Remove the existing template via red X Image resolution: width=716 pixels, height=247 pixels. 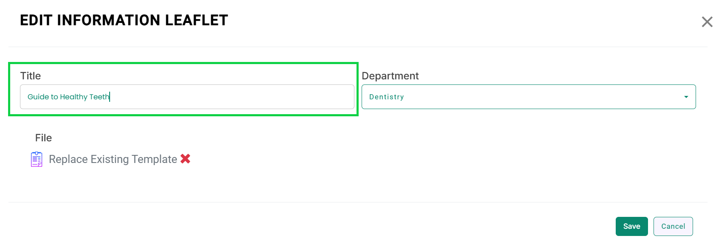tap(185, 159)
